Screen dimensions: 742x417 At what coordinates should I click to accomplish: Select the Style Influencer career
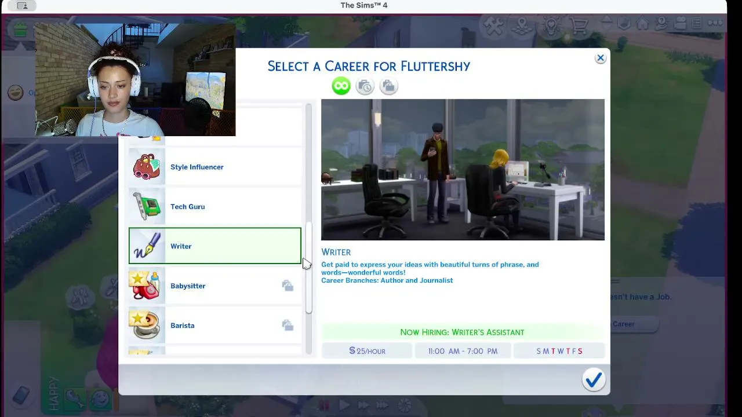point(215,167)
